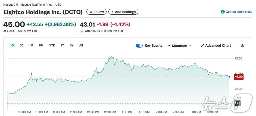The height and width of the screenshot is (116, 256).
Task: Click the green Get top stock picks icon
Action: coord(223,12)
